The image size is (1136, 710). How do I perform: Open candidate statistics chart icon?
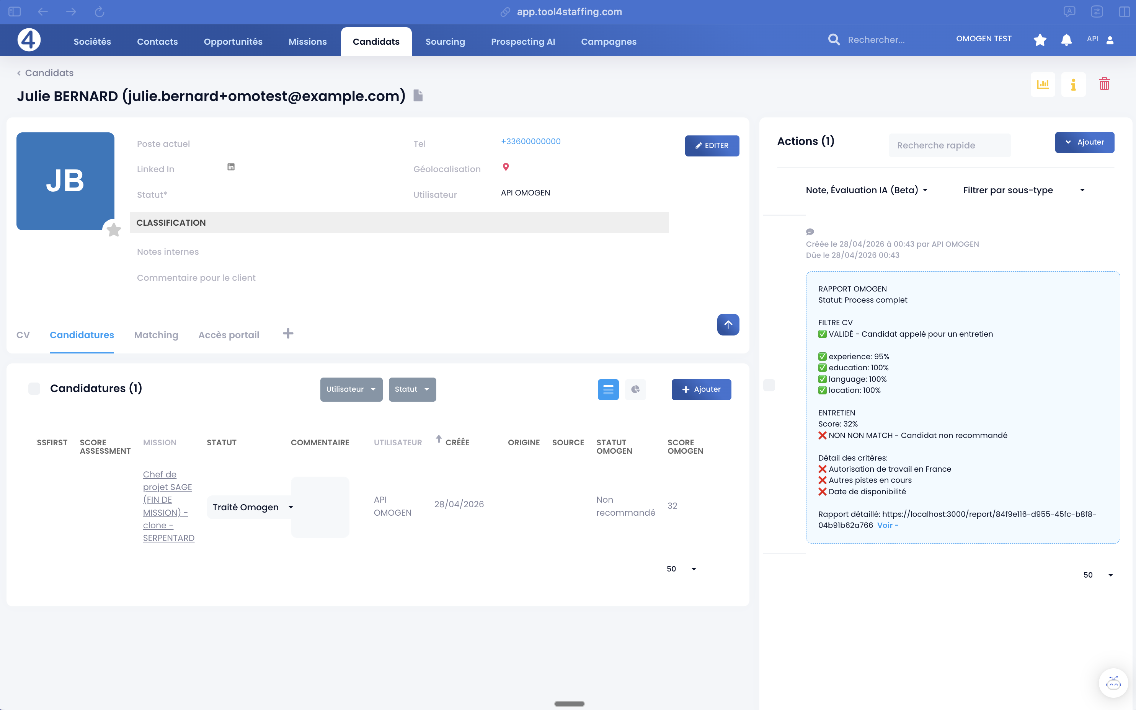pyautogui.click(x=1043, y=85)
